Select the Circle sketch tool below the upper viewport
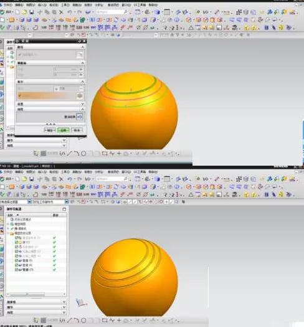 click(x=83, y=154)
